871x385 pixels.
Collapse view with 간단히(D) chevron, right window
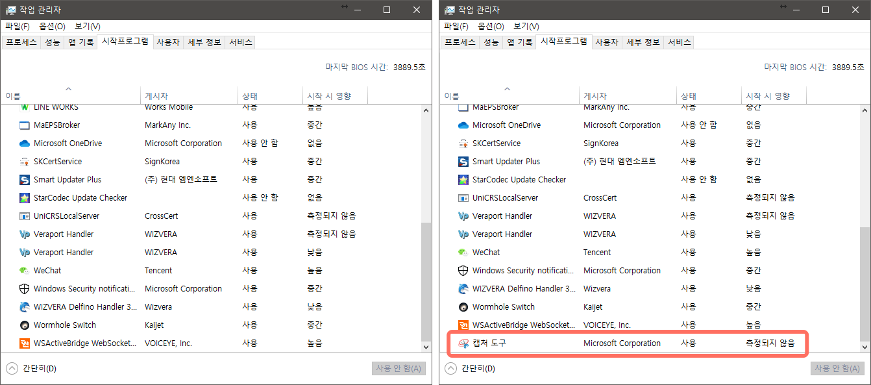451,369
